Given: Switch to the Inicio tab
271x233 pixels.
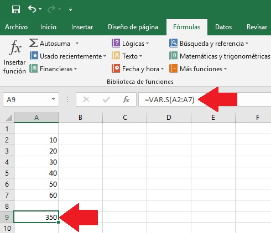Looking at the screenshot, I should click(x=48, y=27).
